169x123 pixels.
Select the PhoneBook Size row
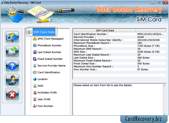point(120,46)
